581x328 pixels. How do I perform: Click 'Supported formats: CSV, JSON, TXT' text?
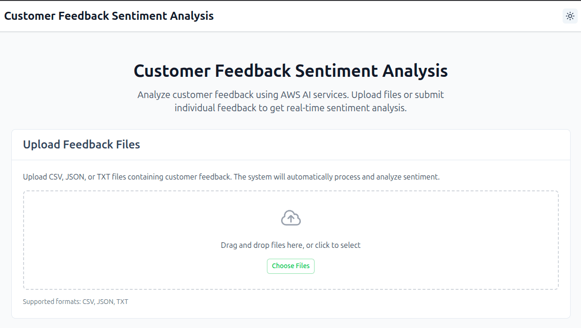click(75, 301)
